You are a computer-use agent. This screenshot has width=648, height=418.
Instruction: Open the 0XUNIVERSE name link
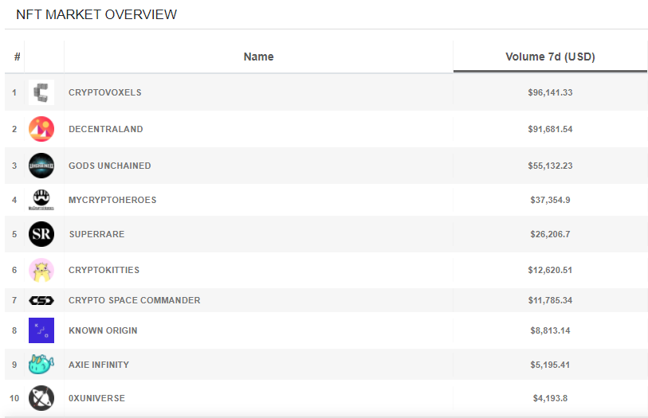[x=96, y=398]
